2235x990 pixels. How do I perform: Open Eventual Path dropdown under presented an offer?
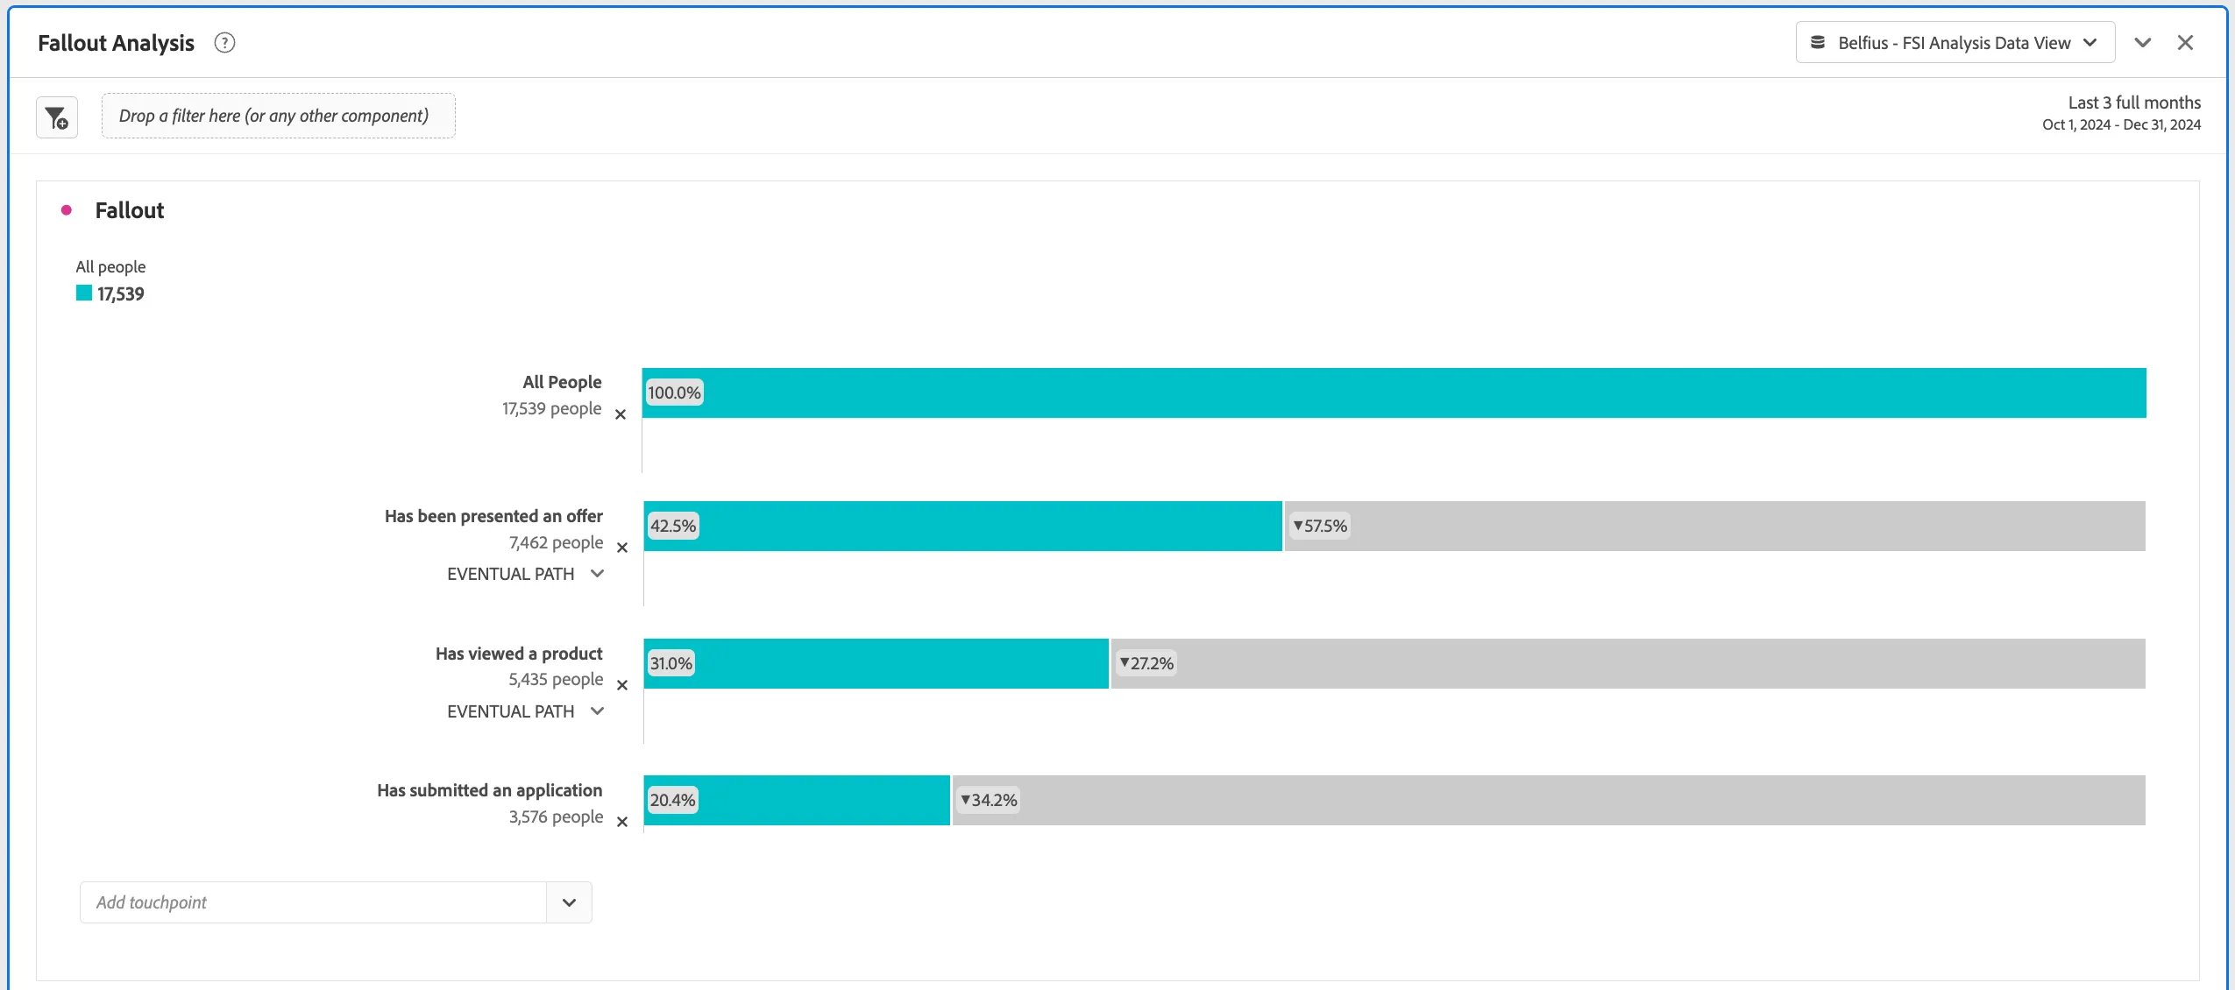tap(526, 574)
